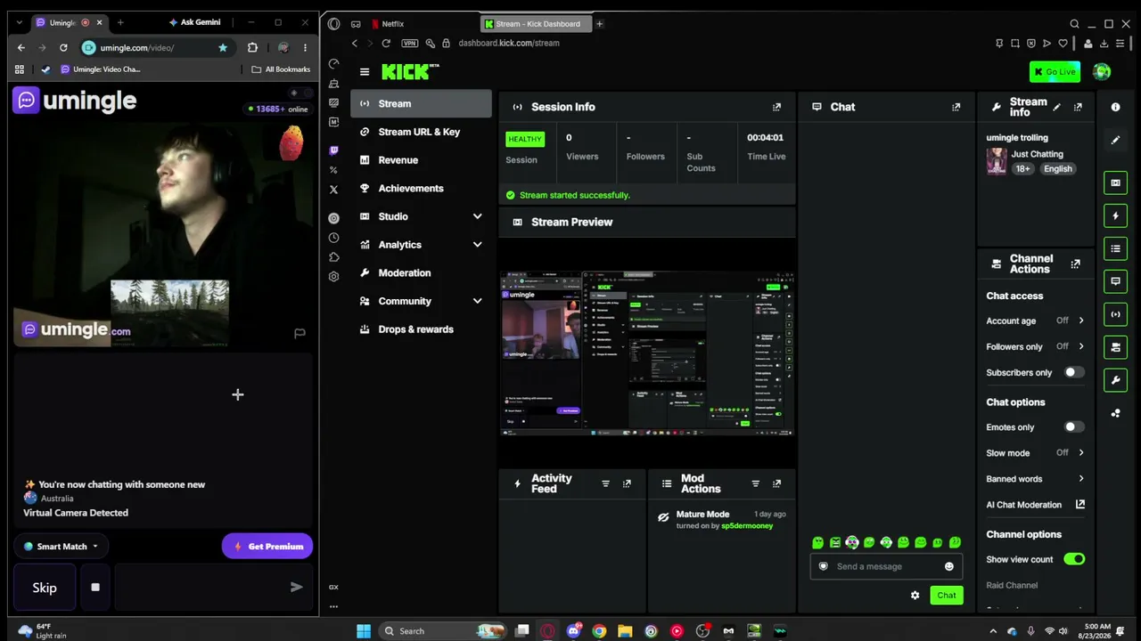Report user with the flag icon
The width and height of the screenshot is (1141, 641).
click(x=300, y=333)
